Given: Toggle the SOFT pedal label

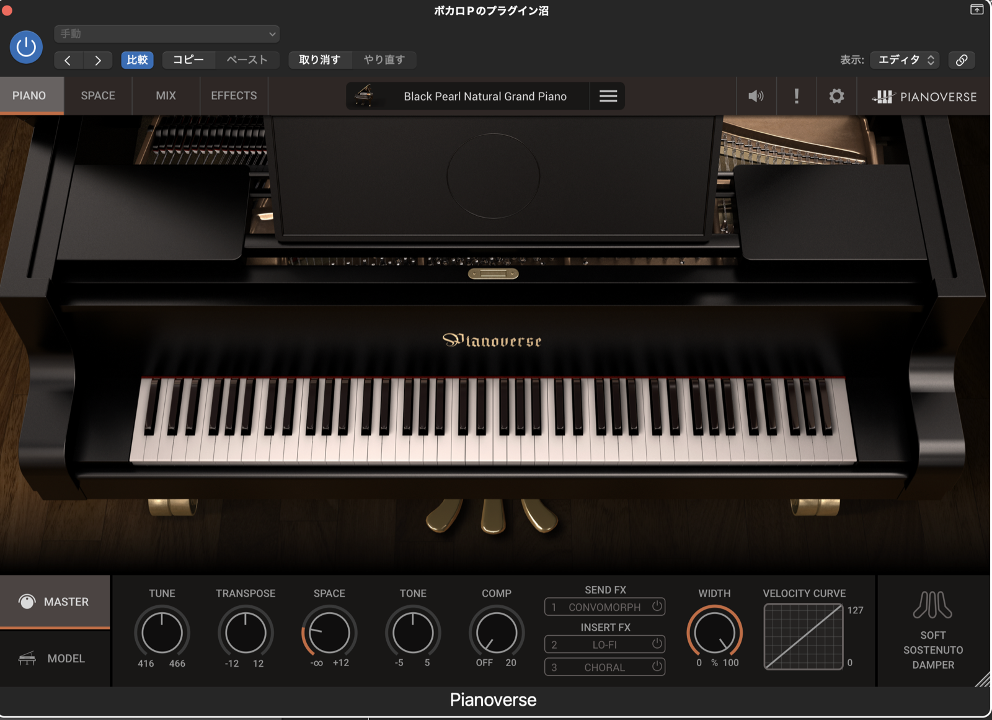Looking at the screenshot, I should [x=933, y=635].
